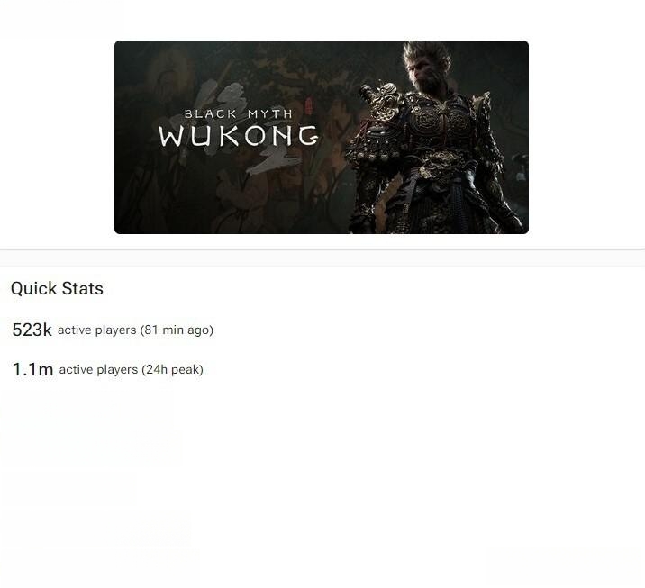The width and height of the screenshot is (645, 588).
Task: Click the golden belt ornament on the character
Action: (438, 161)
